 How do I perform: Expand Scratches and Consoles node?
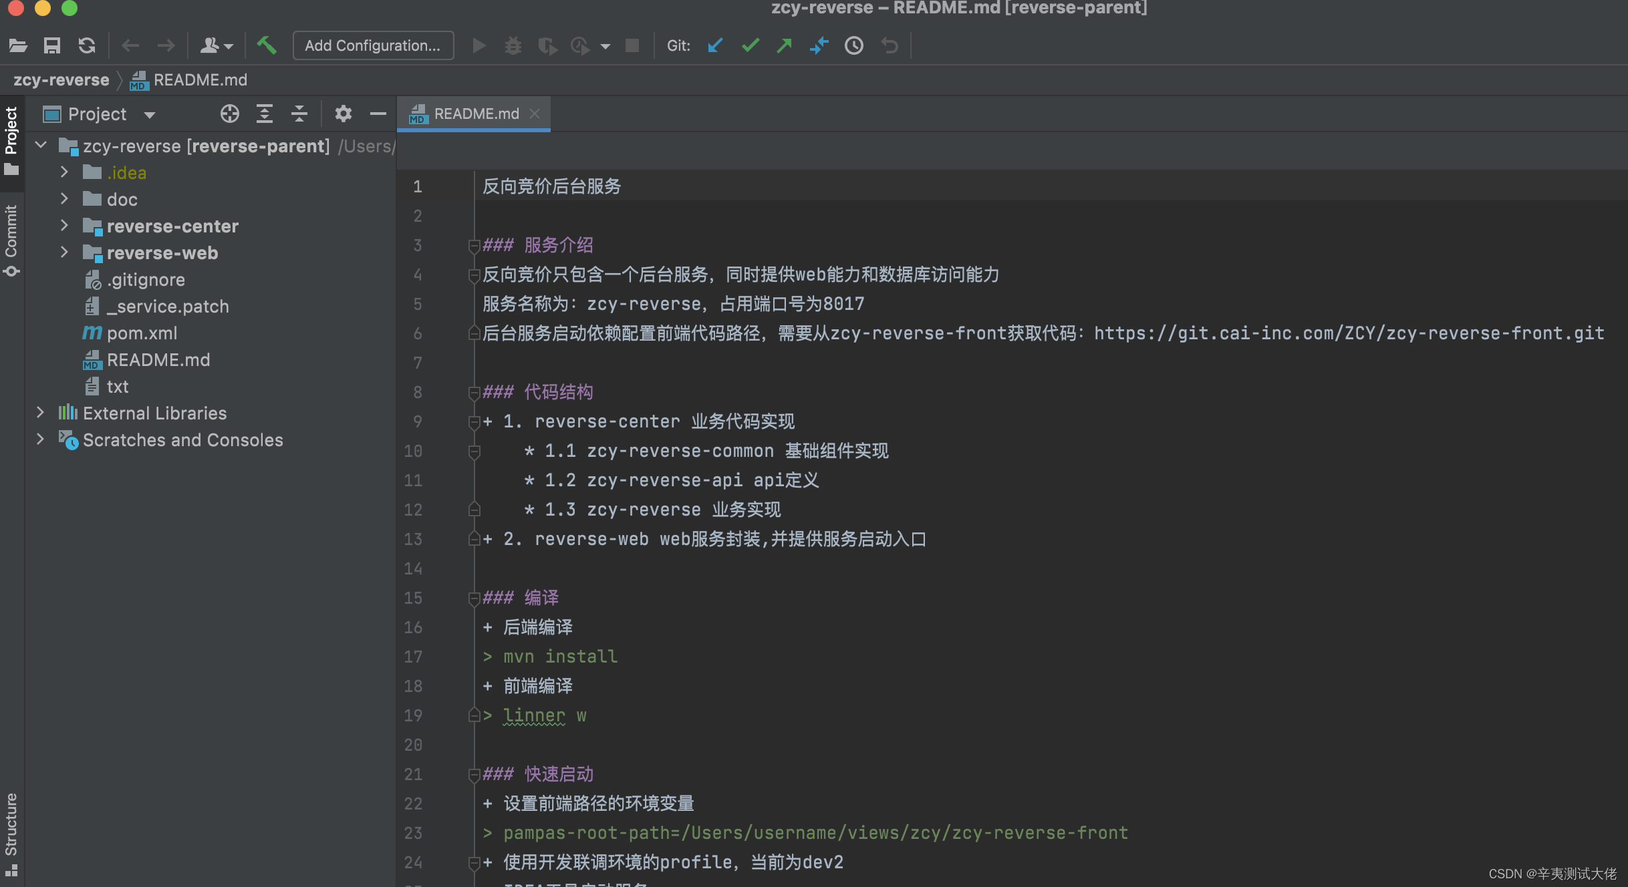40,439
